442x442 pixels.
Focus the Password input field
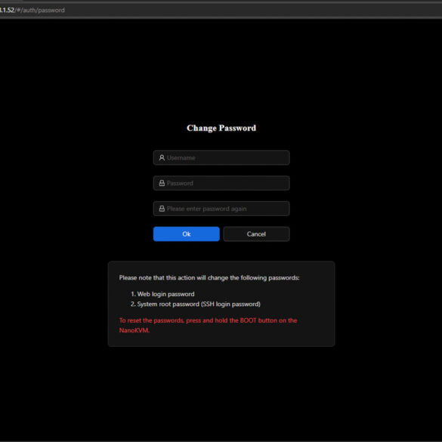tap(221, 183)
